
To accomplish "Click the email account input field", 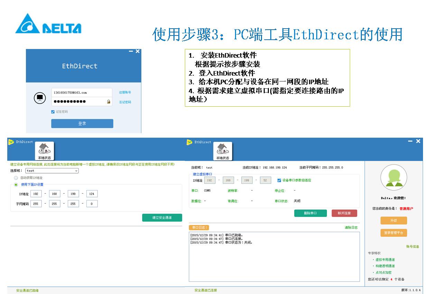I will (82, 92).
